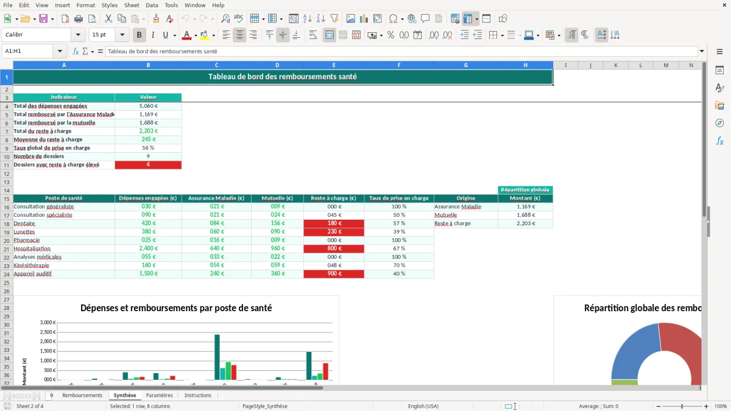
Task: Insert an image
Action: [350, 19]
